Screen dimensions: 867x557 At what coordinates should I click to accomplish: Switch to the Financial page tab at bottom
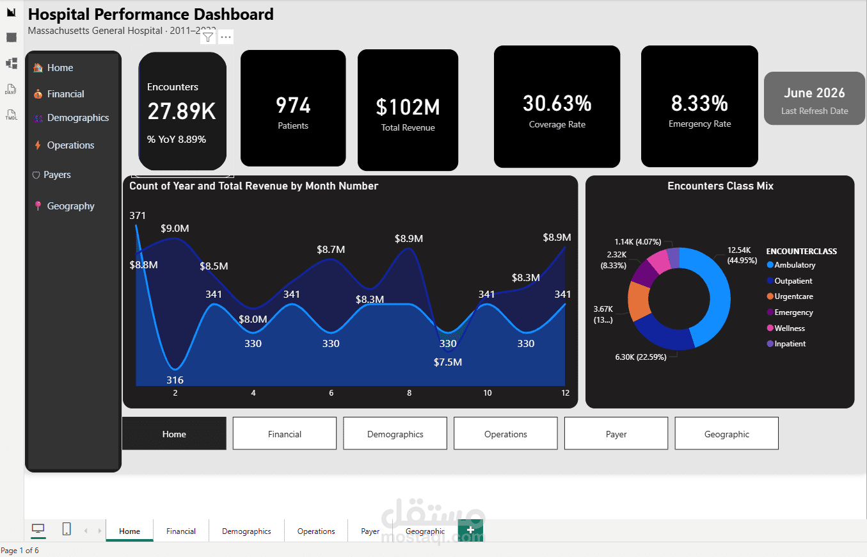click(x=181, y=531)
